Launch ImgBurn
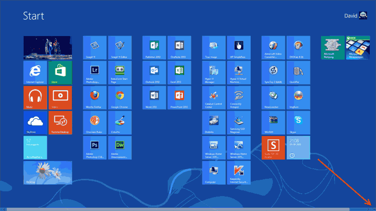Image resolution: width=376 pixels, height=211 pixels. point(298,98)
